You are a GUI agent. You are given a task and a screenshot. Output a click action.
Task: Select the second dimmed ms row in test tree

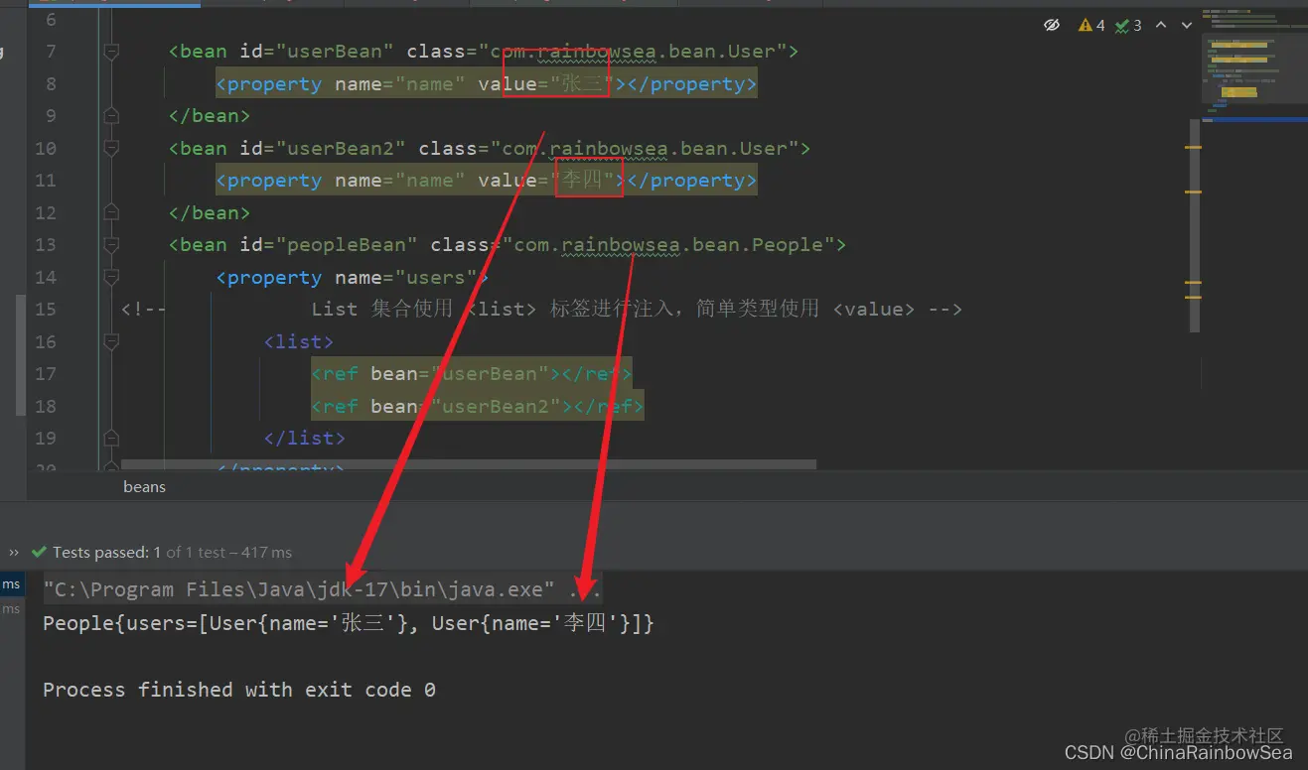pos(12,609)
